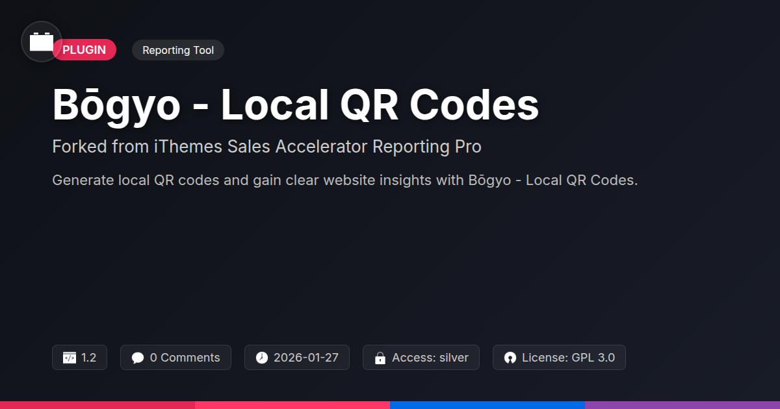The width and height of the screenshot is (780, 409).
Task: Click the lock icon beside Access: silver
Action: [x=380, y=358]
